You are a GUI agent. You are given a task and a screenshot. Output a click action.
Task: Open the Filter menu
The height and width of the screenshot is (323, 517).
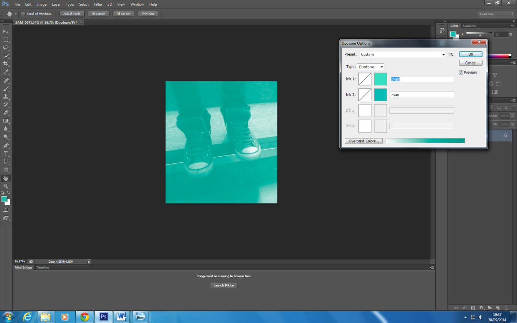tap(98, 4)
